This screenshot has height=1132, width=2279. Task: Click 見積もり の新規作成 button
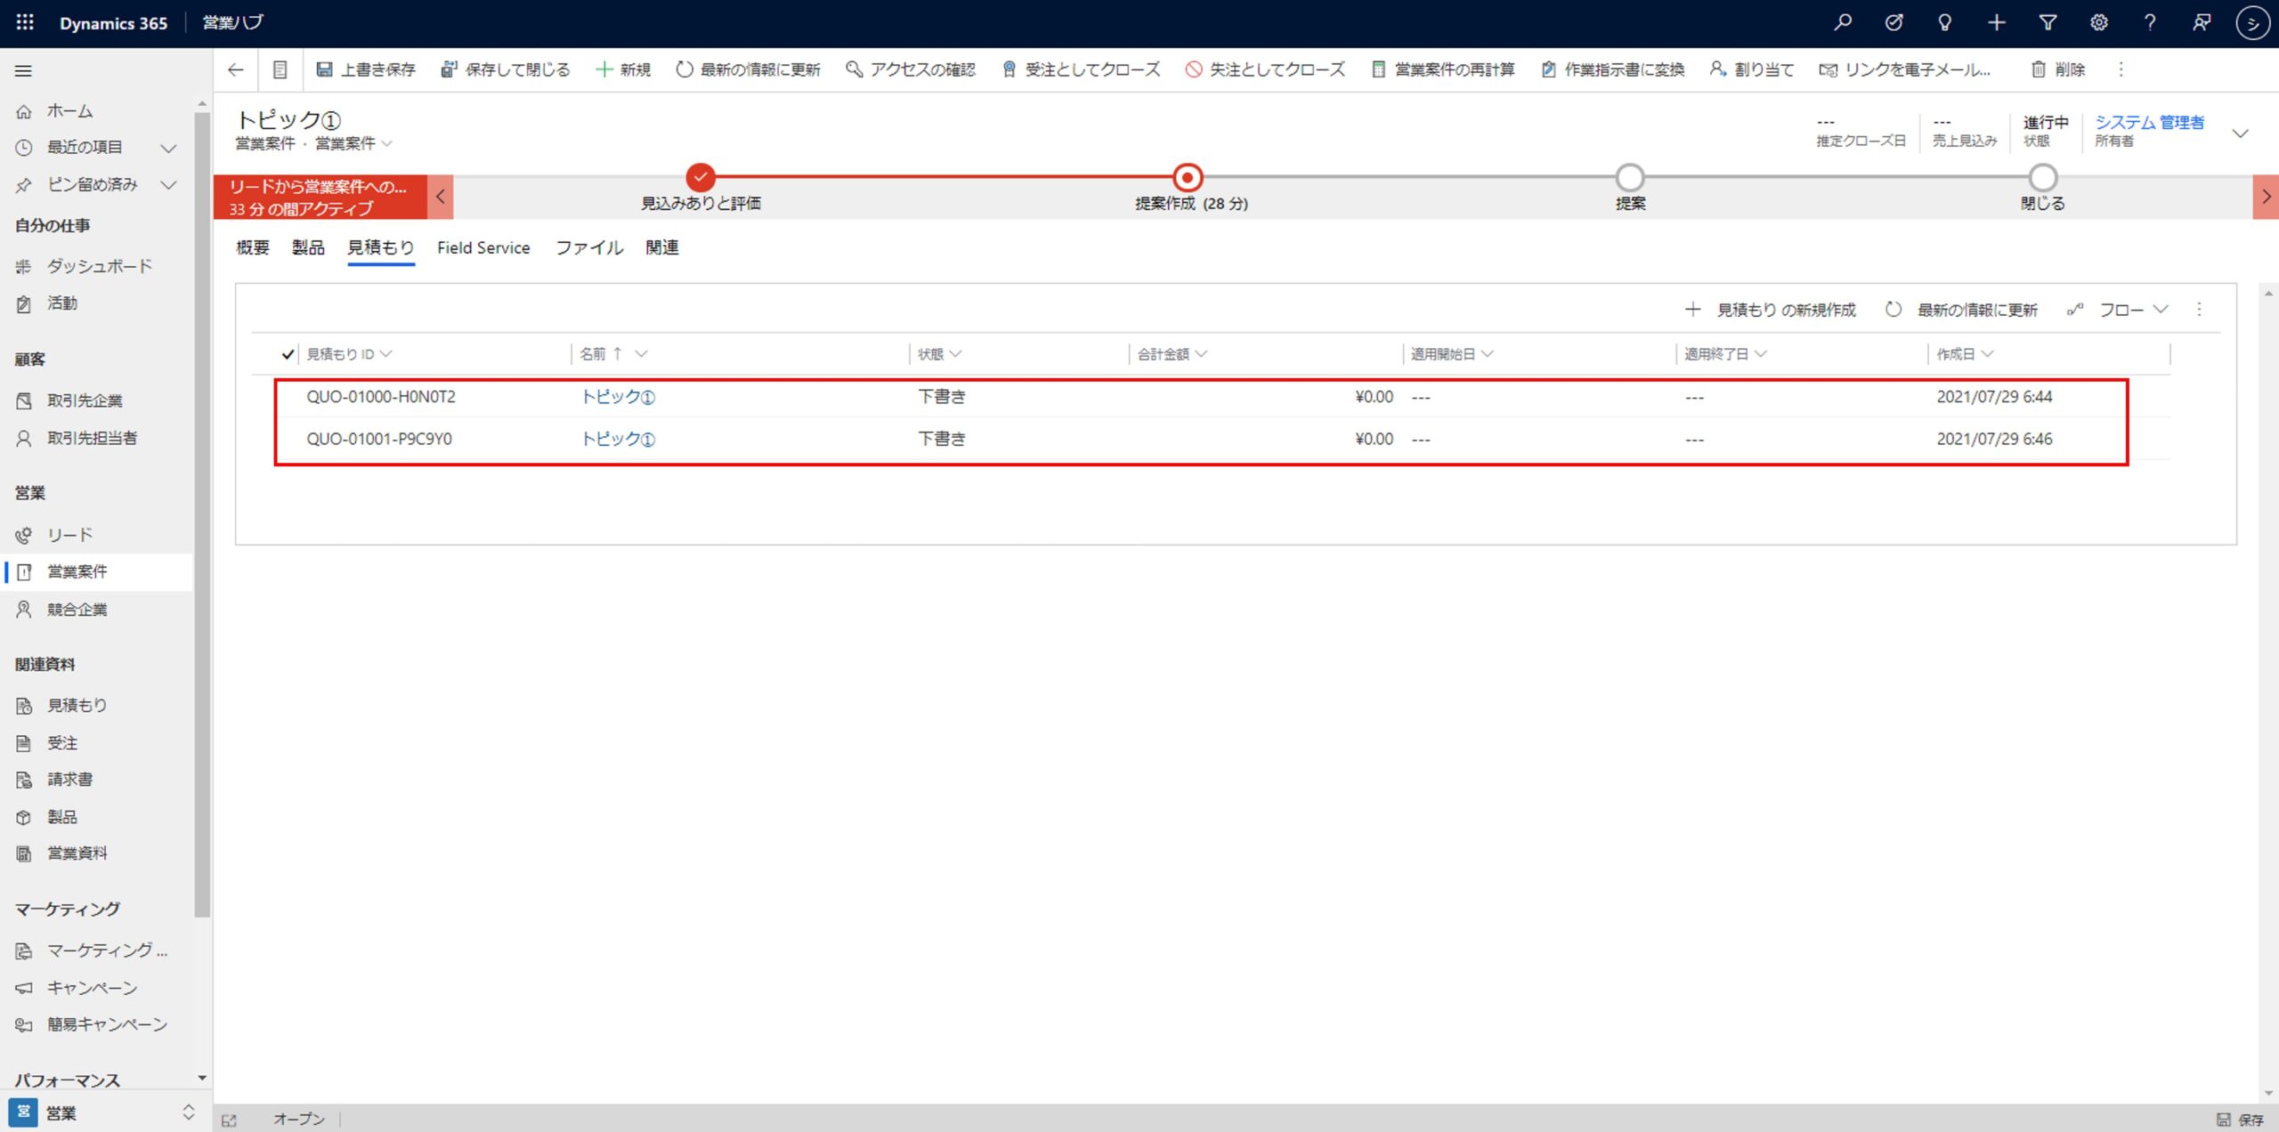(x=1770, y=310)
